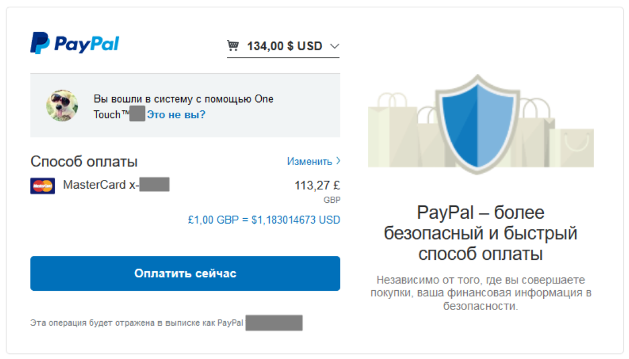
Task: Click "Изменить" to change payment method
Action: 309,161
